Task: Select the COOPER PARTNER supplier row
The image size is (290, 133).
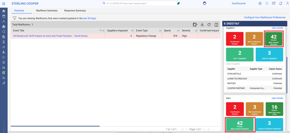Action: (x=255, y=88)
